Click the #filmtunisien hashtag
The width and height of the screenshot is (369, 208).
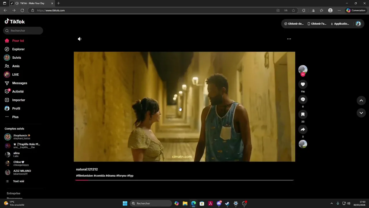point(84,176)
